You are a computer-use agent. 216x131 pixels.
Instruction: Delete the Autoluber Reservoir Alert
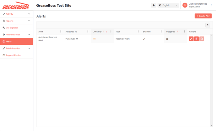tap(196, 39)
